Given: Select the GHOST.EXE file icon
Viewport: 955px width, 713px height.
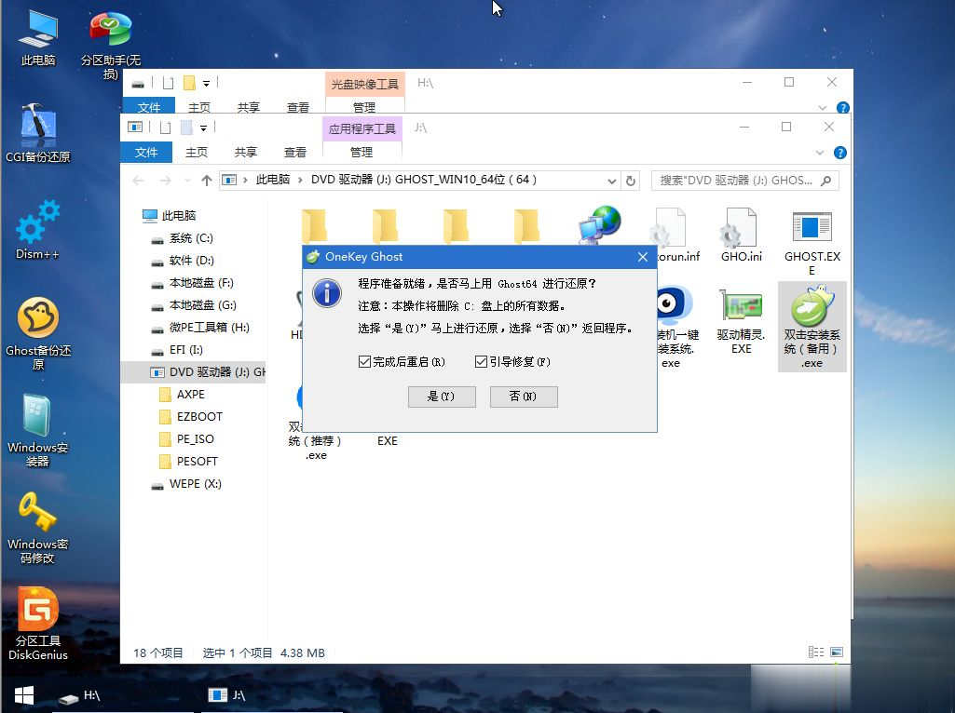Looking at the screenshot, I should [x=812, y=242].
